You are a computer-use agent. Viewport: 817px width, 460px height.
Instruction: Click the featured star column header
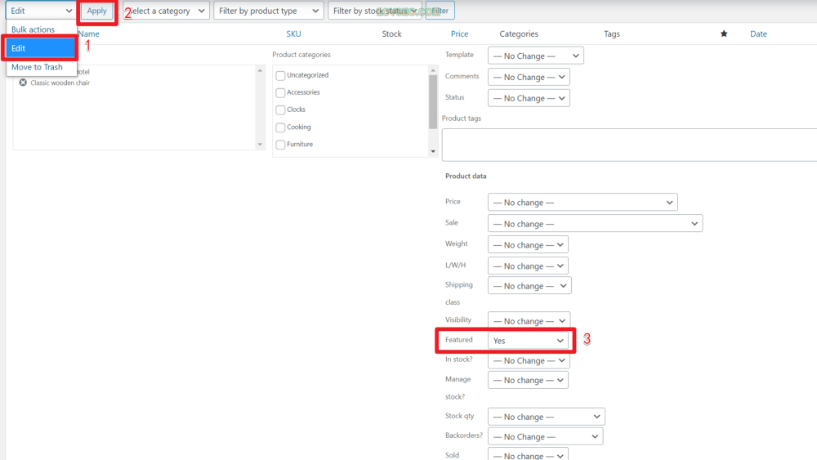(x=724, y=33)
